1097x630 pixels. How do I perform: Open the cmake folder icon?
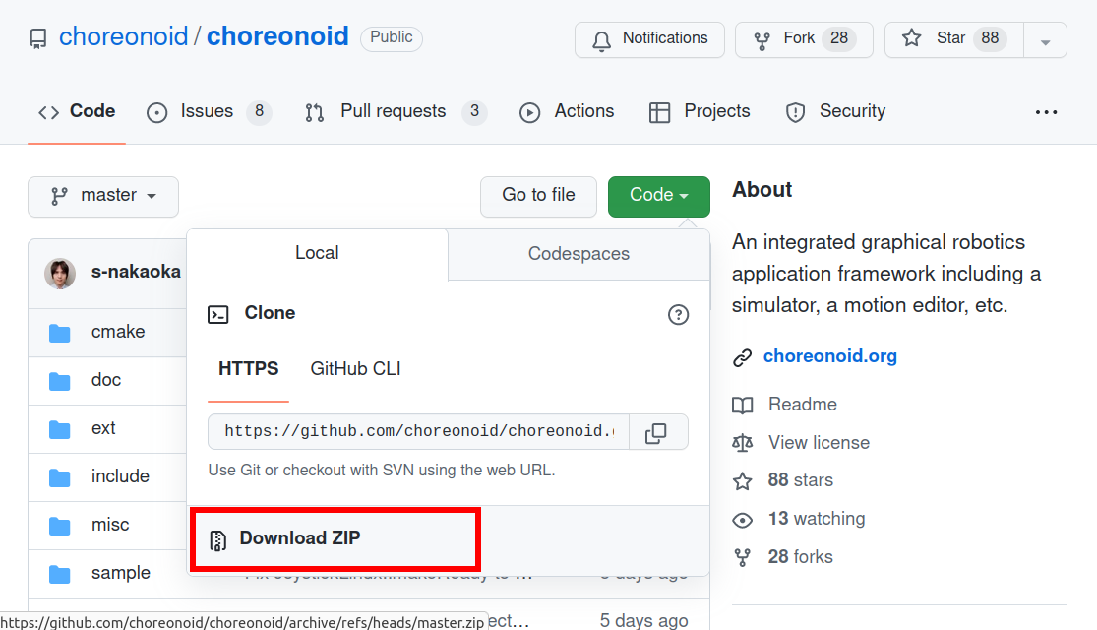60,332
